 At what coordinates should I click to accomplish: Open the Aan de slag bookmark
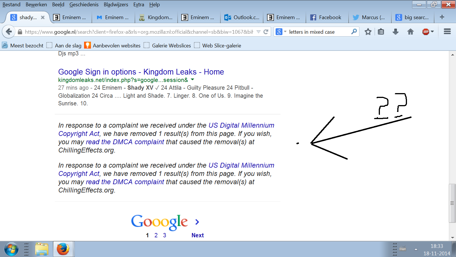(64, 45)
